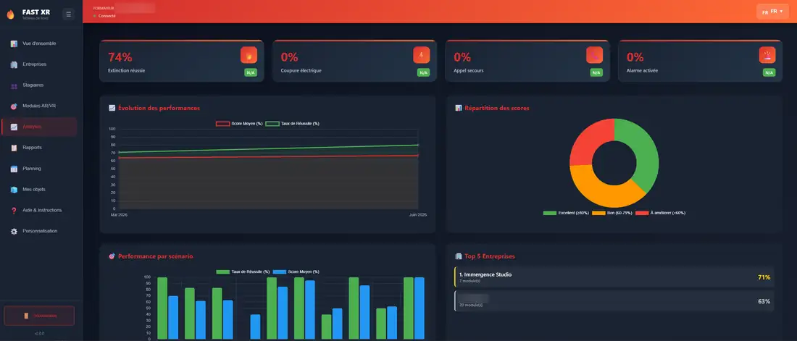Toggle the Bon (60-79%) legend entry

tap(612, 212)
